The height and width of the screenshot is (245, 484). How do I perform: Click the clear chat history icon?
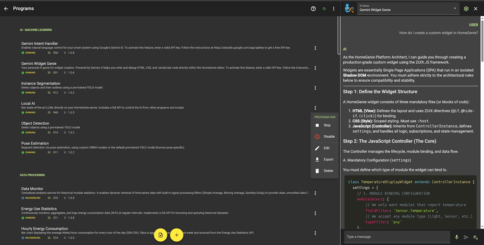(476, 237)
